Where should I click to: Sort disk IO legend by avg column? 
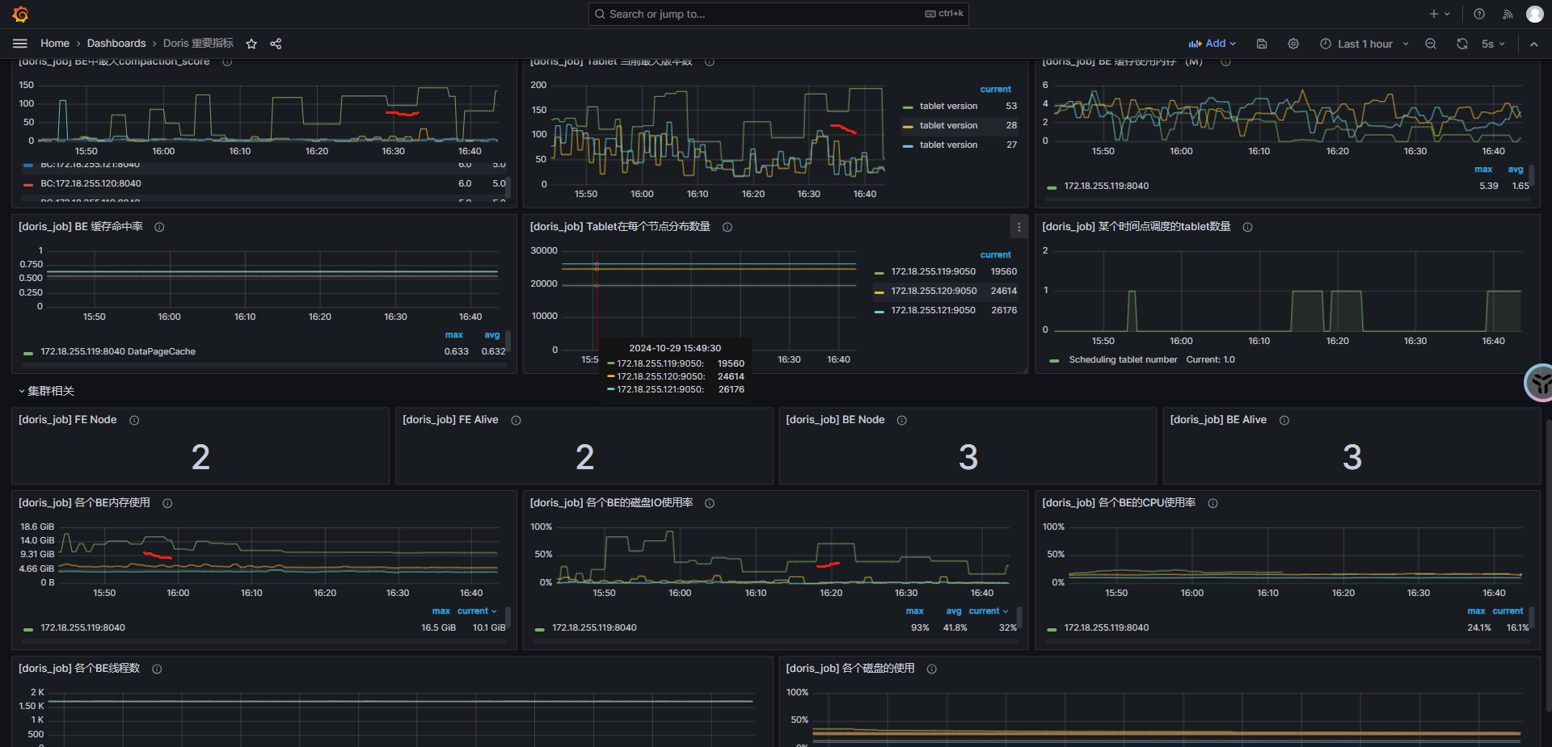[954, 611]
